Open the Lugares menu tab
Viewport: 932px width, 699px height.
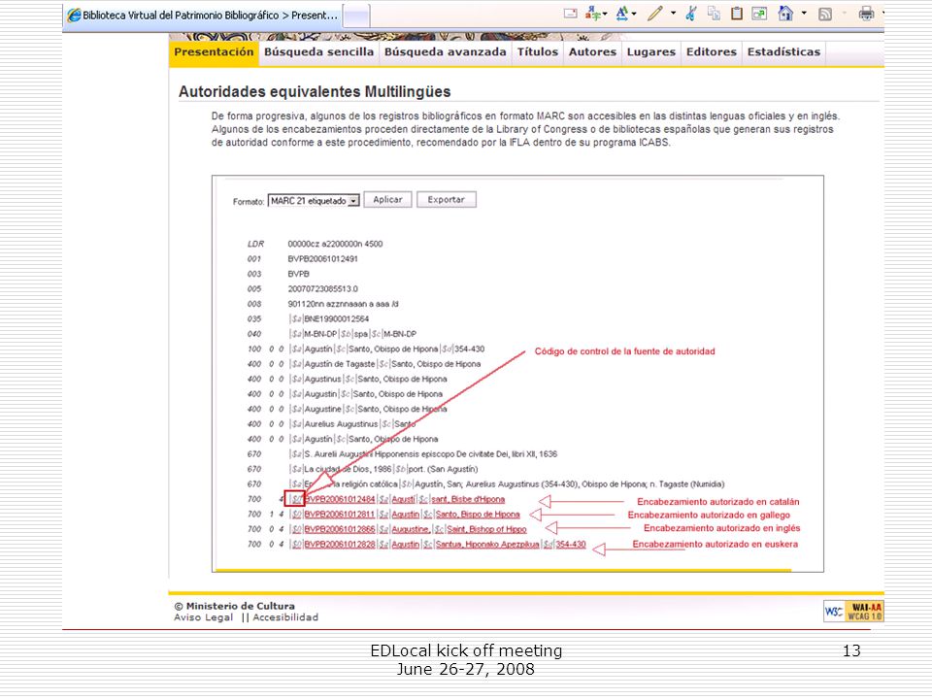(651, 52)
